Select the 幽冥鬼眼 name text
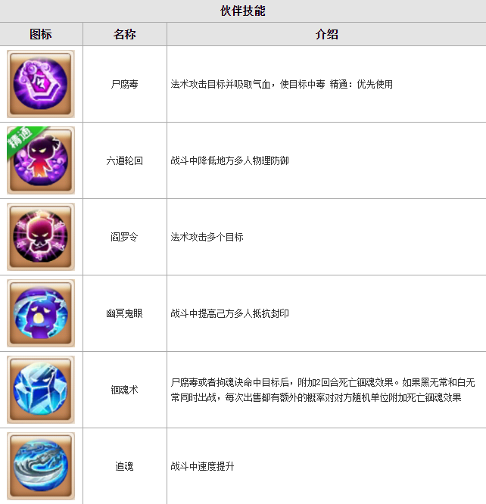This screenshot has width=486, height=504. (x=124, y=313)
